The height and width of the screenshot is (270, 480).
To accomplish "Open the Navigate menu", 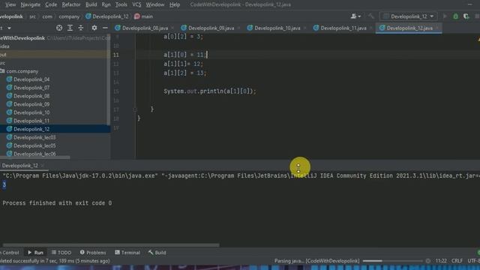I will click(x=30, y=4).
